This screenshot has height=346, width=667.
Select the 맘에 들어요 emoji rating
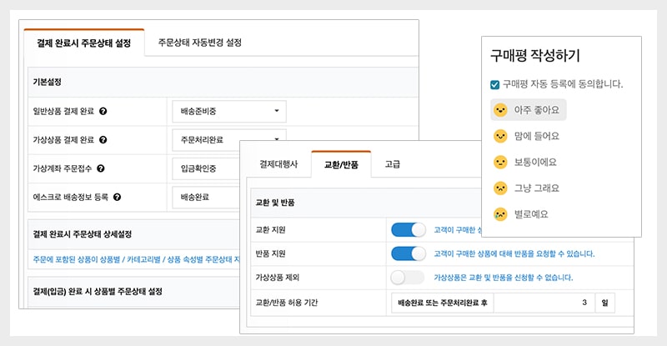point(500,136)
